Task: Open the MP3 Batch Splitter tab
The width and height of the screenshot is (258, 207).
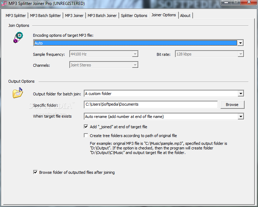Action: click(x=45, y=16)
